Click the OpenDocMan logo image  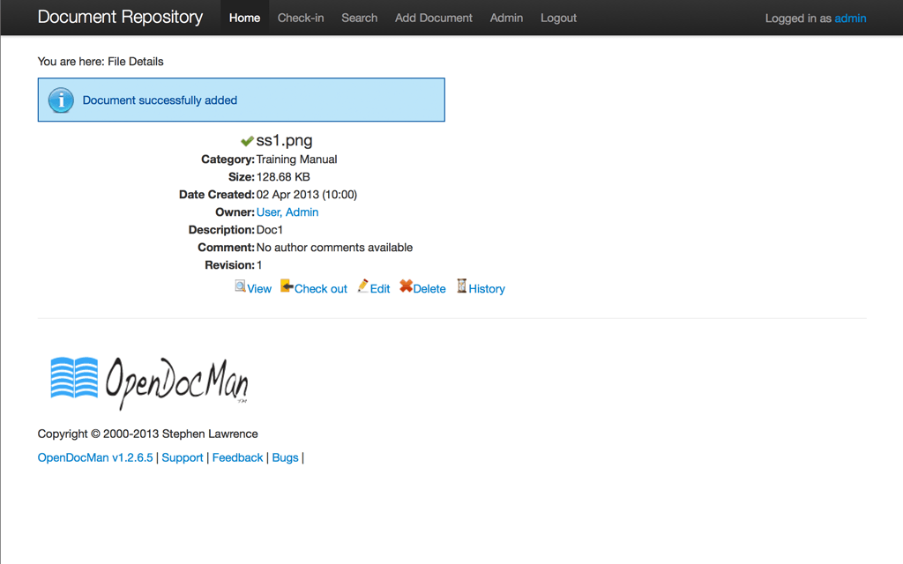tap(149, 382)
